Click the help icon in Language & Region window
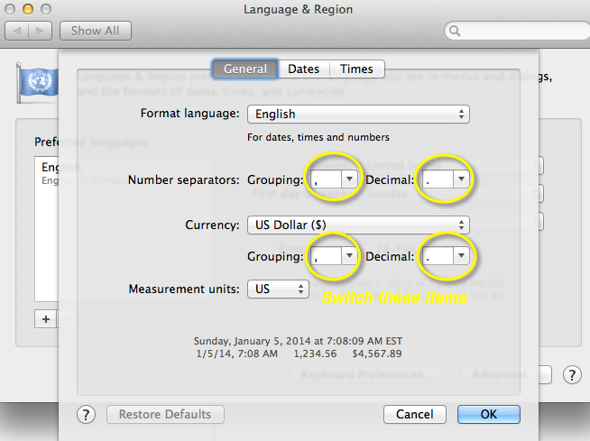The image size is (590, 441). pyautogui.click(x=572, y=375)
